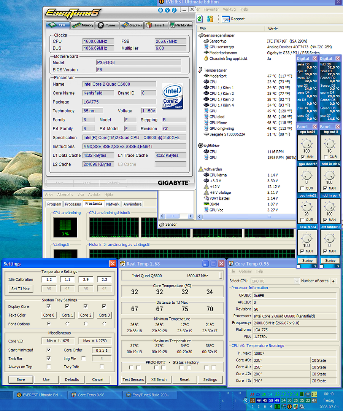Open Rapport (report) in EVEREST toolbar

coord(233,19)
